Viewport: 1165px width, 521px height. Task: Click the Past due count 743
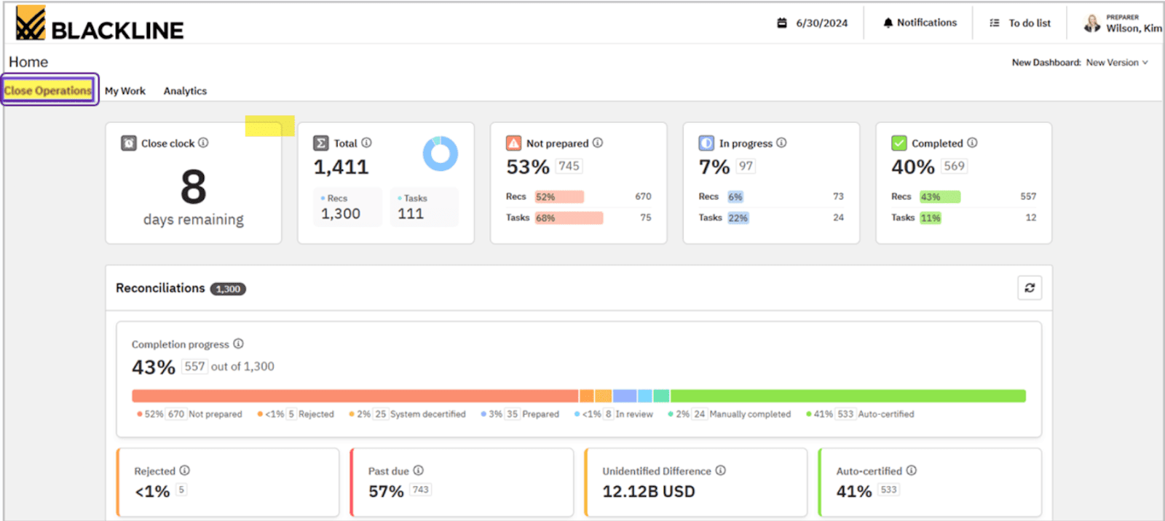point(421,490)
